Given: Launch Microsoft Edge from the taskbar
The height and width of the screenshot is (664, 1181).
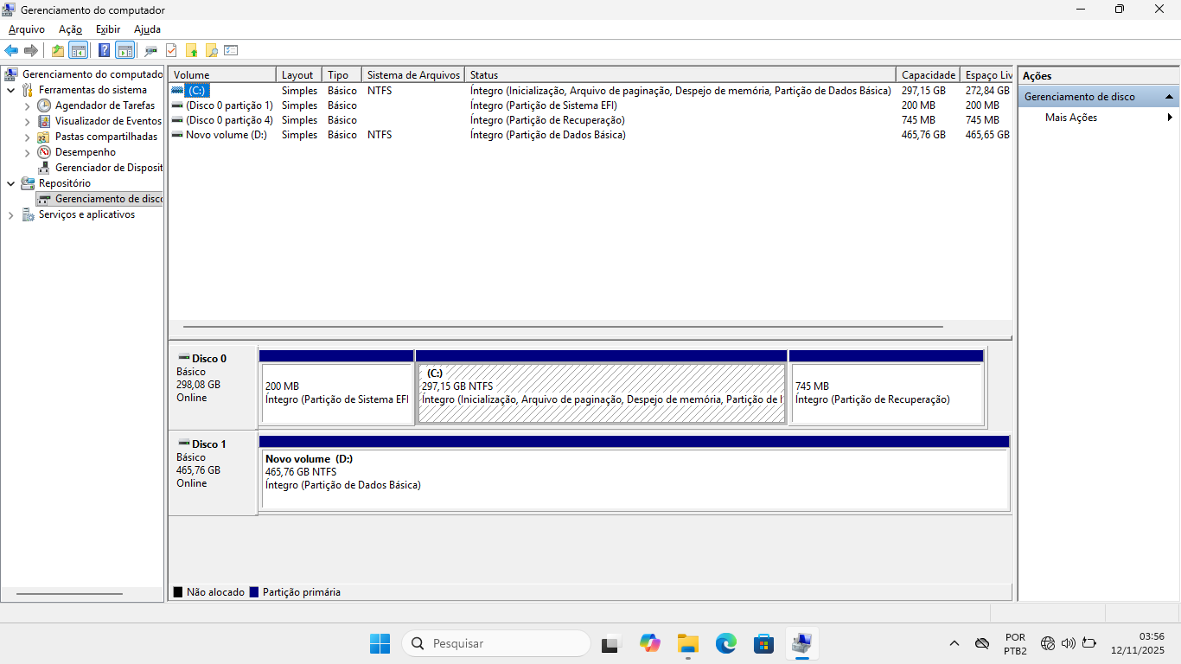Looking at the screenshot, I should coord(725,643).
